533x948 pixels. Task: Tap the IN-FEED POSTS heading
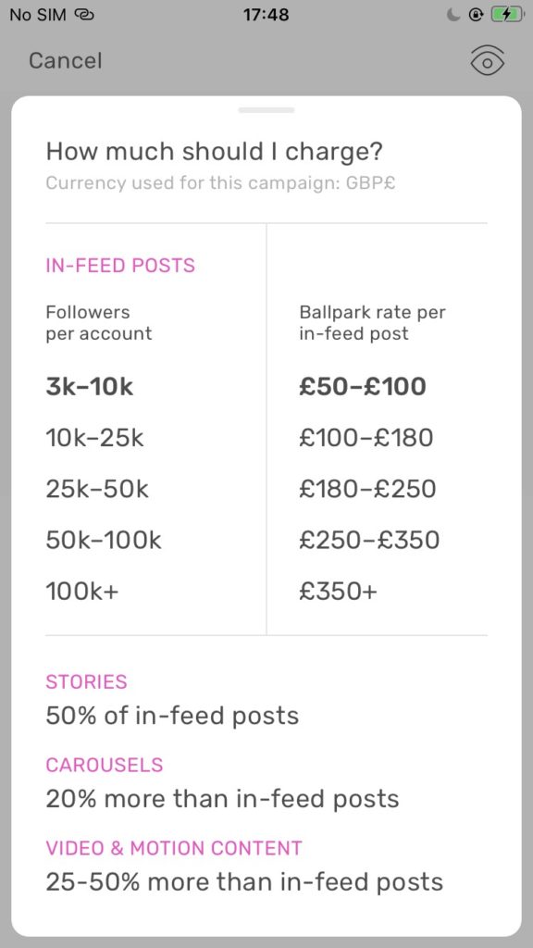coord(120,266)
